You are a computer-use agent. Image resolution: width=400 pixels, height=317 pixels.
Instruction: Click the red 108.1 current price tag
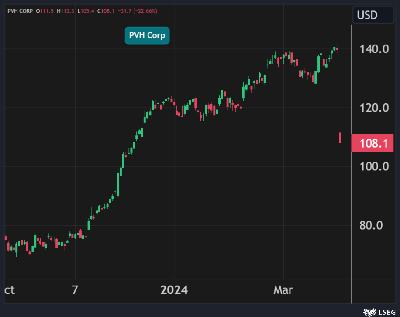(x=372, y=143)
